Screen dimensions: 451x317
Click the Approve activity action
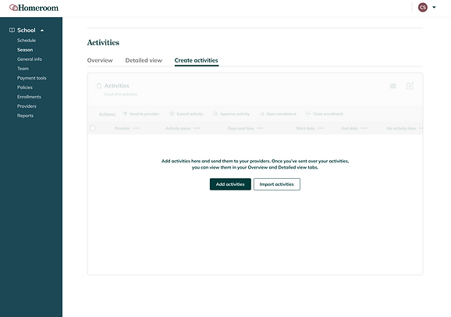[x=231, y=114]
